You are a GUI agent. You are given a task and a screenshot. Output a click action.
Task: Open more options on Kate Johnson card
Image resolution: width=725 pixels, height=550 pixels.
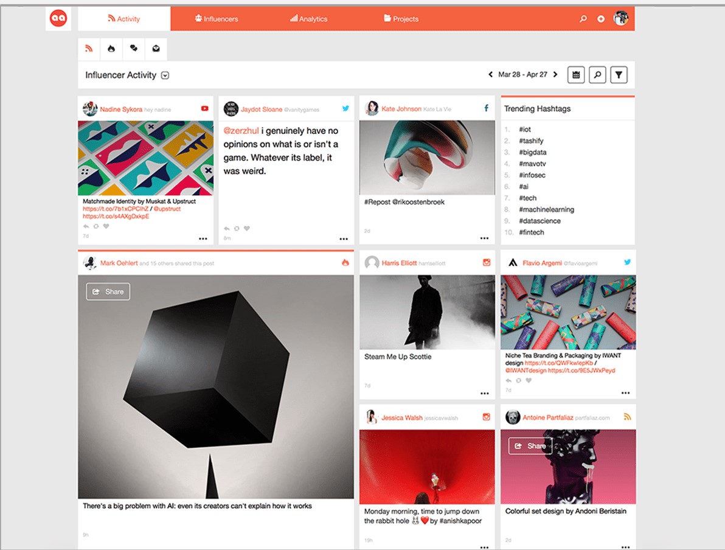tap(484, 238)
